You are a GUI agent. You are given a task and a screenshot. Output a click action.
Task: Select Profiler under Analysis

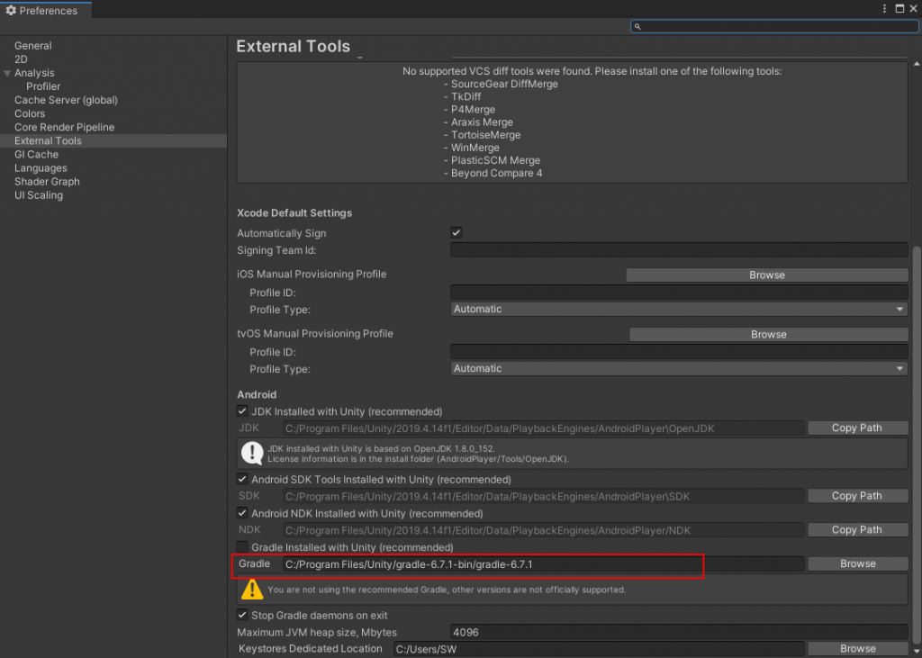43,86
